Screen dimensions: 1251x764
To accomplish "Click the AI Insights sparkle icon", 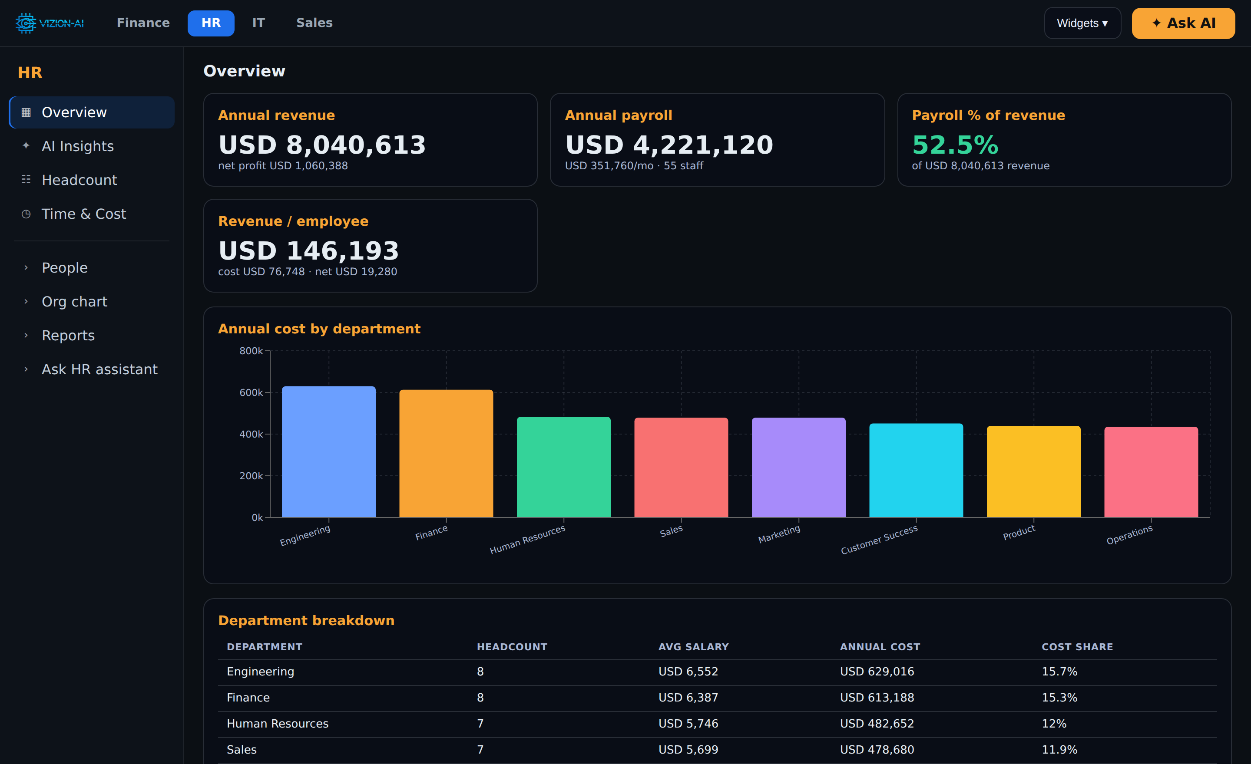I will click(26, 145).
